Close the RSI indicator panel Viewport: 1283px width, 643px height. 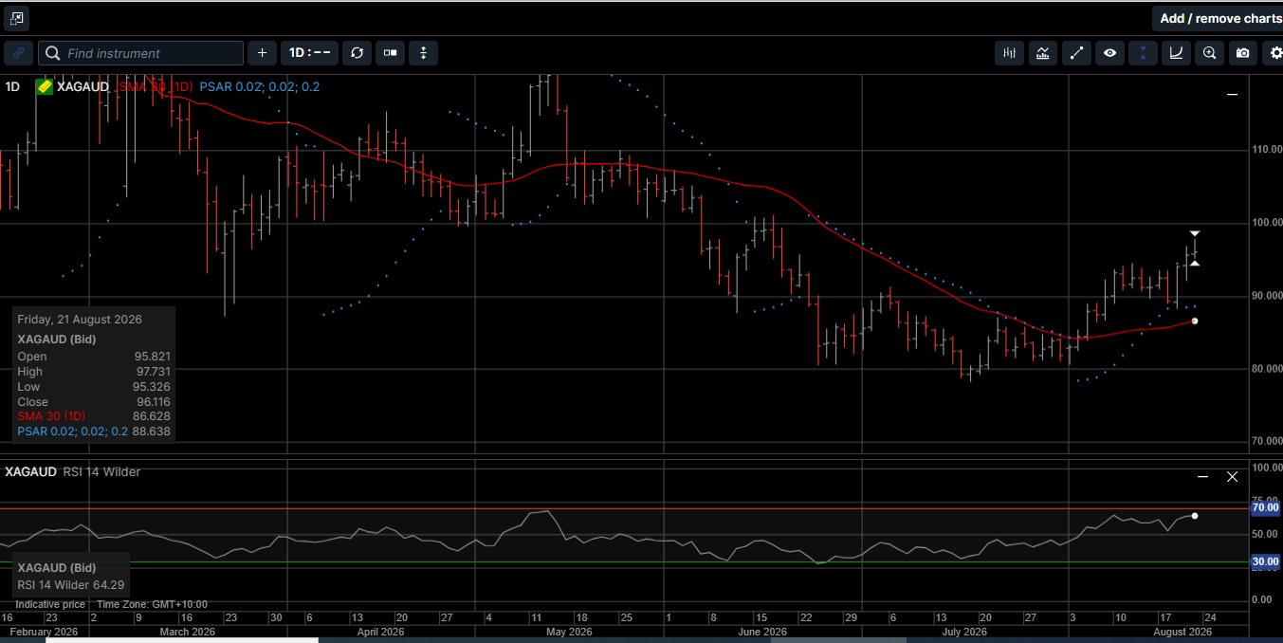(x=1232, y=477)
